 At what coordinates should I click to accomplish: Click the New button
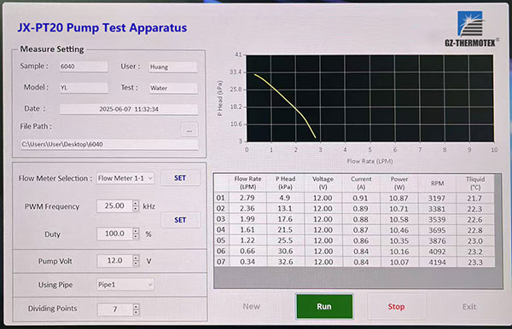[252, 307]
